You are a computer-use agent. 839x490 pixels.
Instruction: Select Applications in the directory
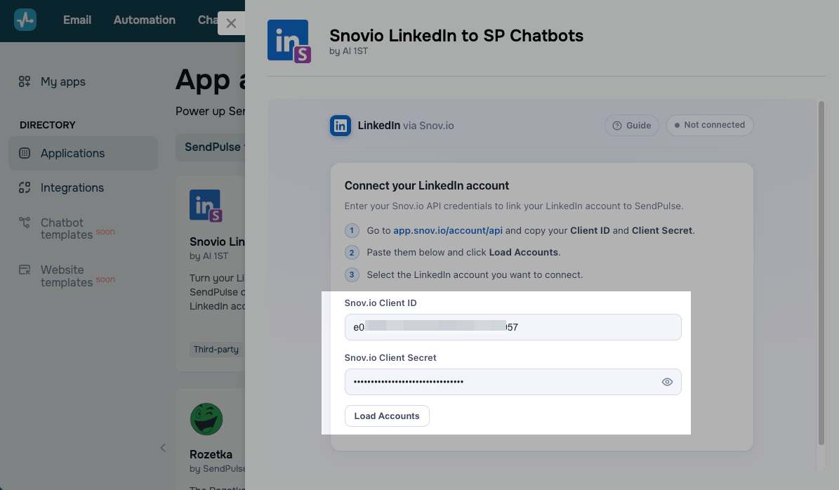tap(83, 153)
